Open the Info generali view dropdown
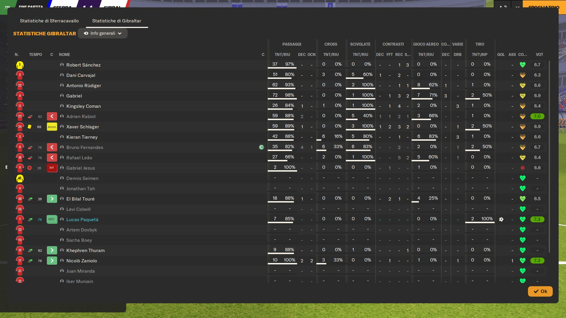 (x=103, y=33)
